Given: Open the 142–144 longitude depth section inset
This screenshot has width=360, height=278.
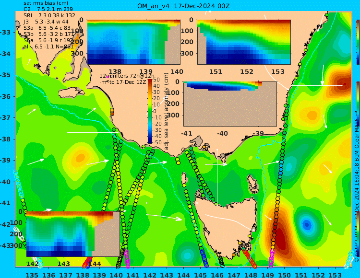Looking at the screenshot, I should (x=73, y=234).
